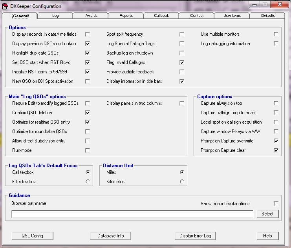
Task: Uncheck Display information in title bars
Action: tap(182, 81)
